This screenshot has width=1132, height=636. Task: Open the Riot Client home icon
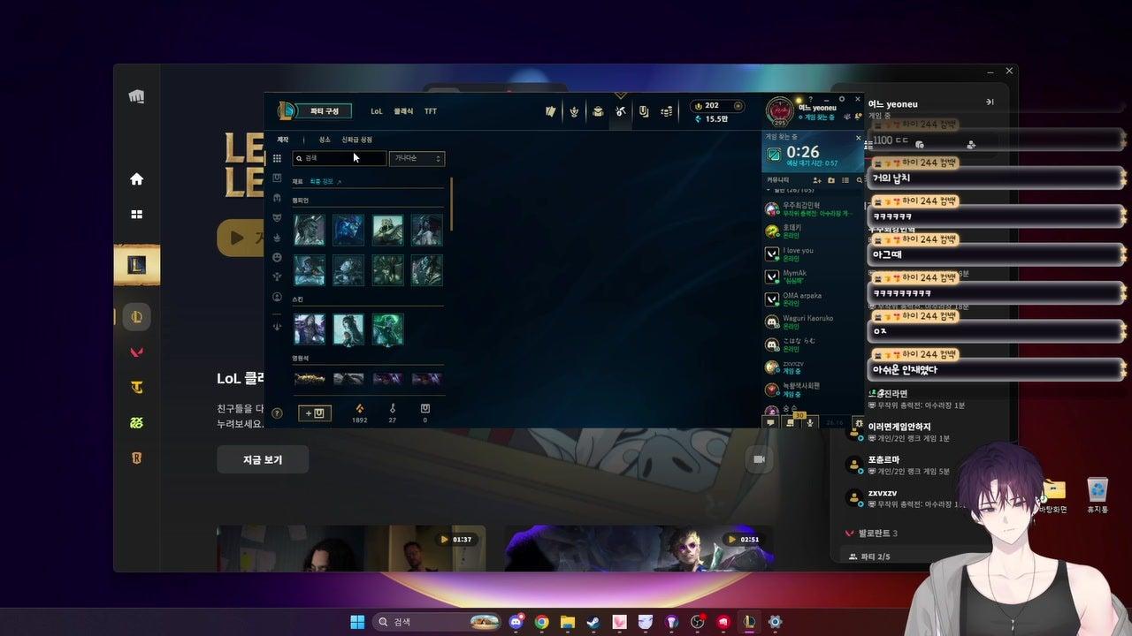pyautogui.click(x=136, y=179)
